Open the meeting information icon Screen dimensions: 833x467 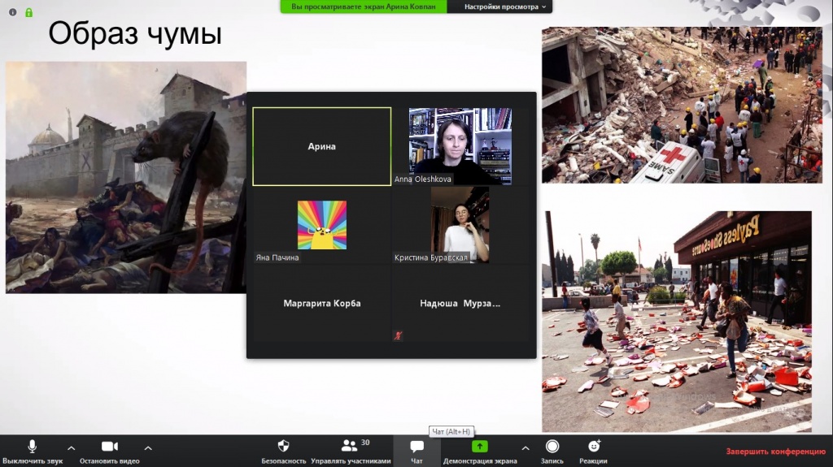(x=13, y=12)
